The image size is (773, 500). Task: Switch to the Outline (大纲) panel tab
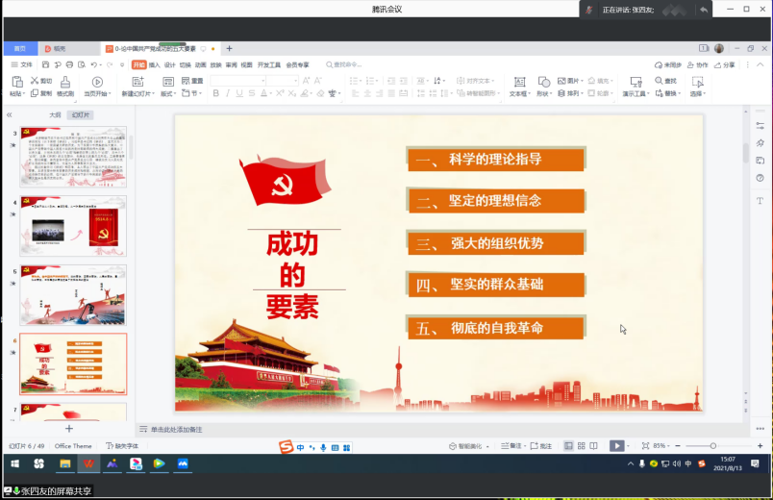(55, 114)
